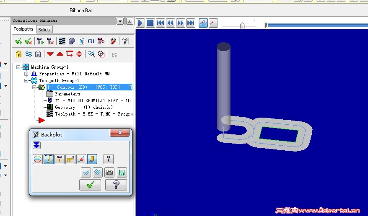Viewport: 368px width, 216px height.
Task: Toggle trace mode in playback bar
Action: pos(203,23)
